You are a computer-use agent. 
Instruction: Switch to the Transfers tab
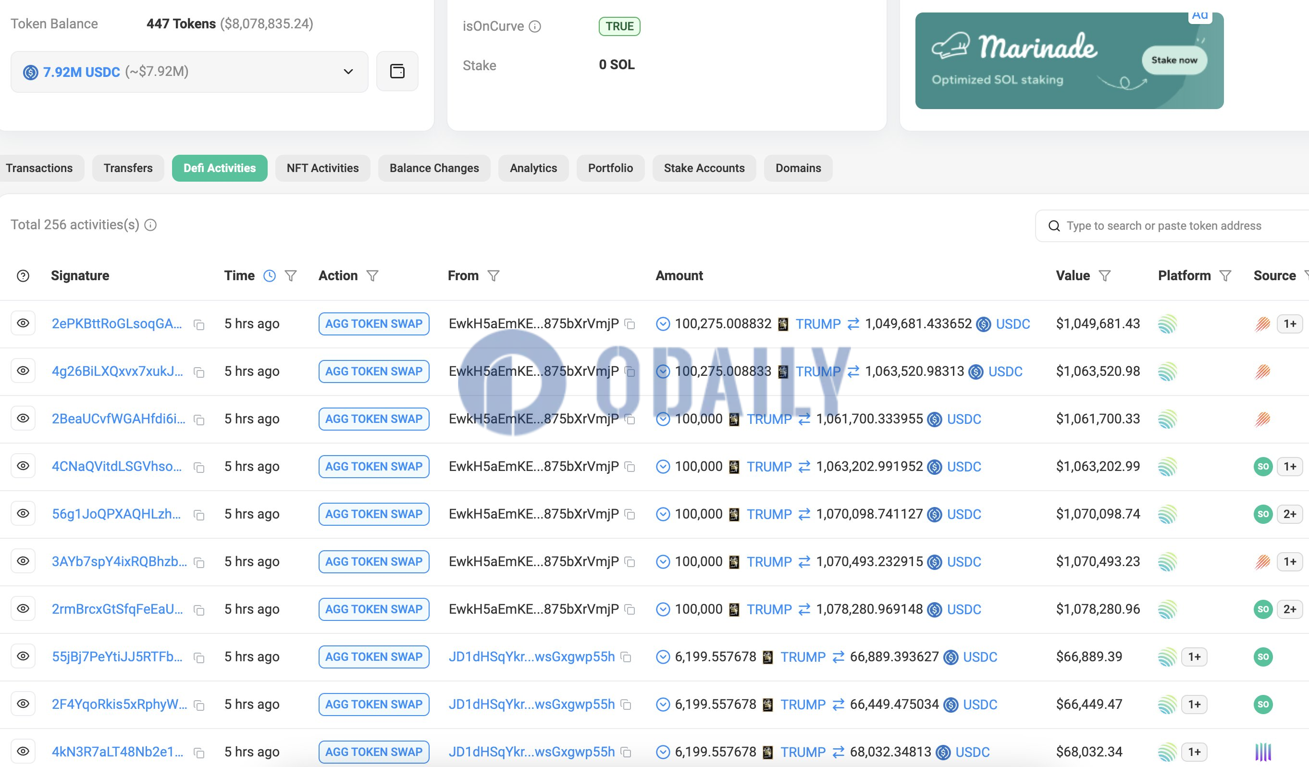(x=128, y=168)
